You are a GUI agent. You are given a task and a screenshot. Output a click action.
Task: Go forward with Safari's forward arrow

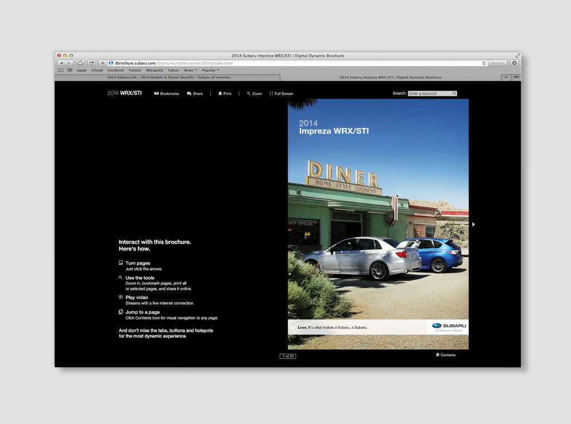pyautogui.click(x=69, y=63)
